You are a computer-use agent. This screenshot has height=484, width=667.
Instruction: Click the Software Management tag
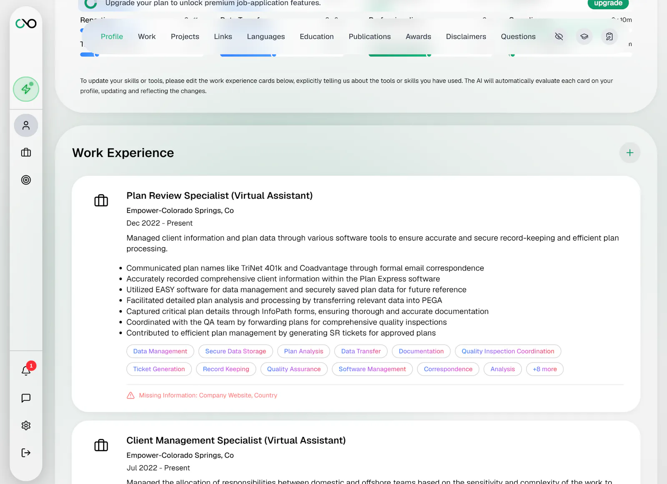pyautogui.click(x=372, y=369)
